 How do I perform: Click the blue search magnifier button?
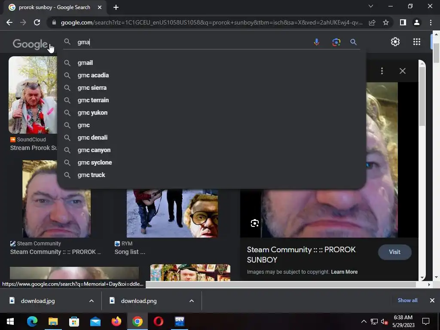353,42
